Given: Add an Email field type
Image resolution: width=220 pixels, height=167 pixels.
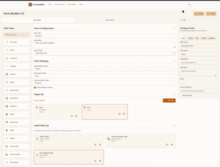Looking at the screenshot, I should pyautogui.click(x=16, y=50).
